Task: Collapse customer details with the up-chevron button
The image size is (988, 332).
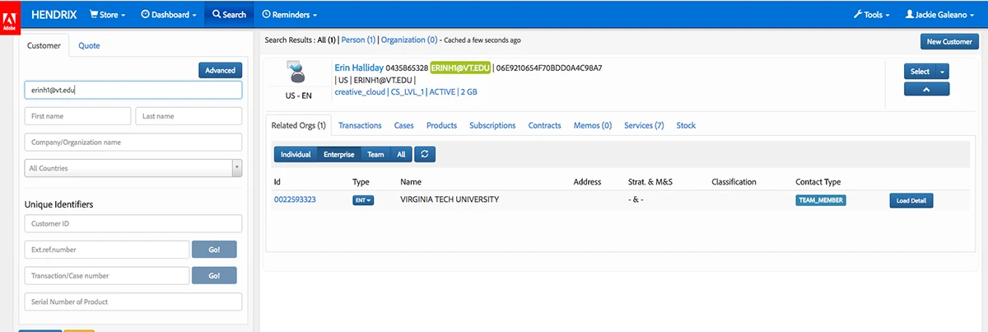Action: 926,89
